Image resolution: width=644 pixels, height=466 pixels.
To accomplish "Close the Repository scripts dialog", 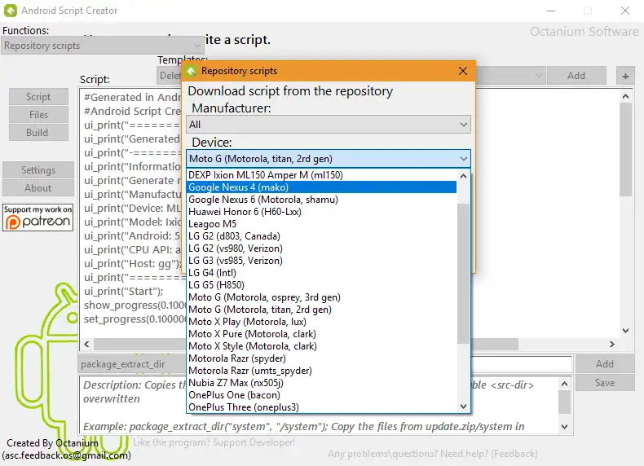I will (463, 71).
